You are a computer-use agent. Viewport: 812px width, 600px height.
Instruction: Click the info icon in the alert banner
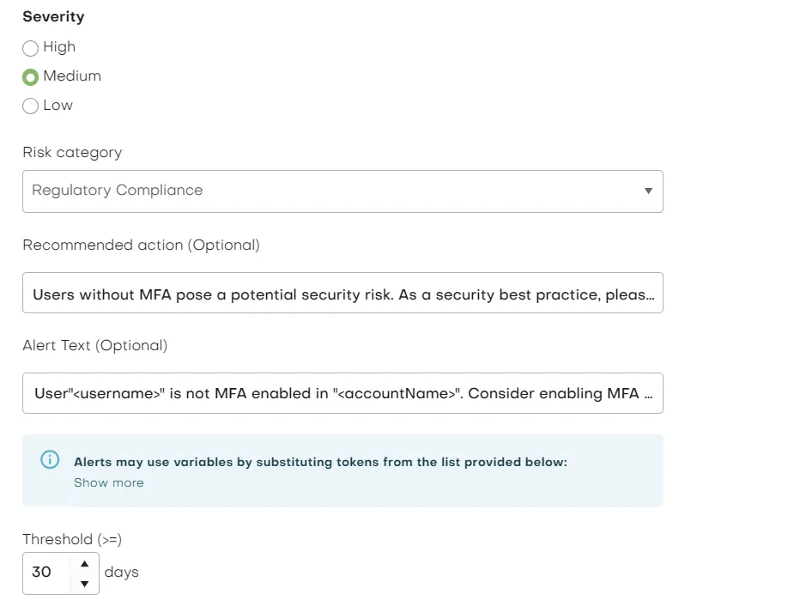(49, 459)
